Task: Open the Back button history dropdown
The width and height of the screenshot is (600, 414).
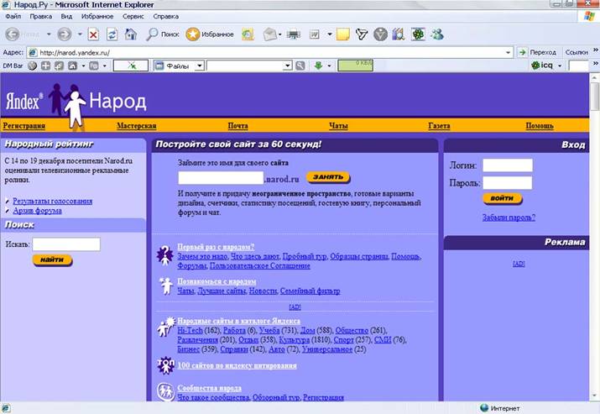Action: 49,34
